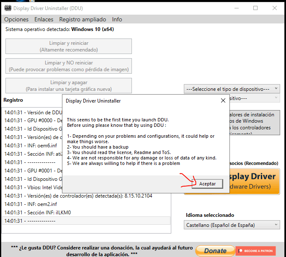This screenshot has height=257, width=286.
Task: Select log line 'INF: oem2.inf'
Action: (86, 204)
